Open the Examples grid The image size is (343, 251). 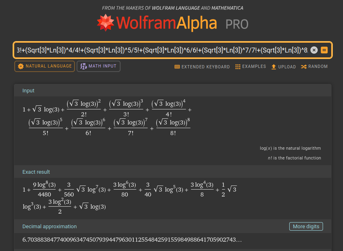tap(251, 67)
